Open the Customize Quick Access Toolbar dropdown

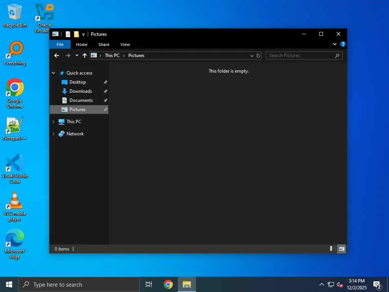pyautogui.click(x=83, y=34)
